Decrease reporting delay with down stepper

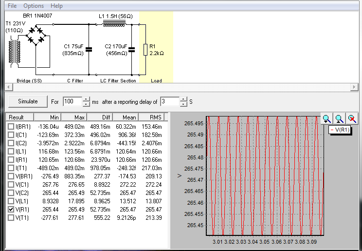click(x=183, y=104)
